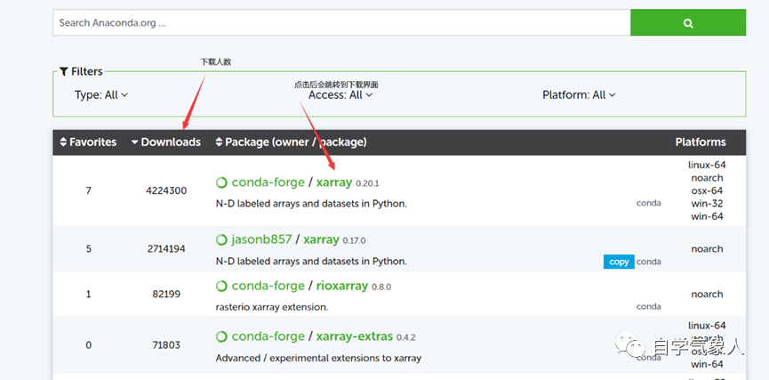Open the xarray 0.17.0 package link
Screen dimensions: 769x380
(x=321, y=239)
